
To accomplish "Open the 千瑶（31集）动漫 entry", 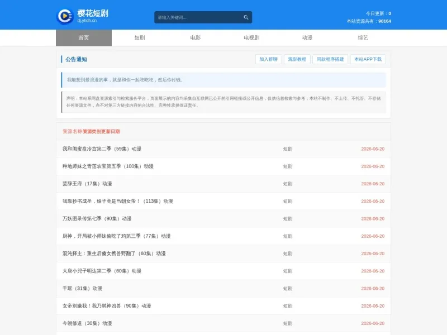I will pos(82,288).
